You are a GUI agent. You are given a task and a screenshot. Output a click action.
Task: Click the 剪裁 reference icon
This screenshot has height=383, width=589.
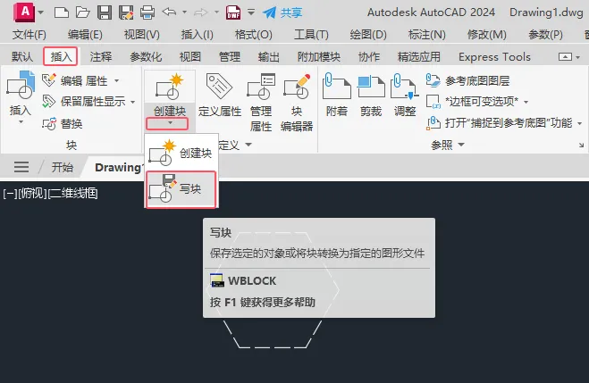[371, 87]
